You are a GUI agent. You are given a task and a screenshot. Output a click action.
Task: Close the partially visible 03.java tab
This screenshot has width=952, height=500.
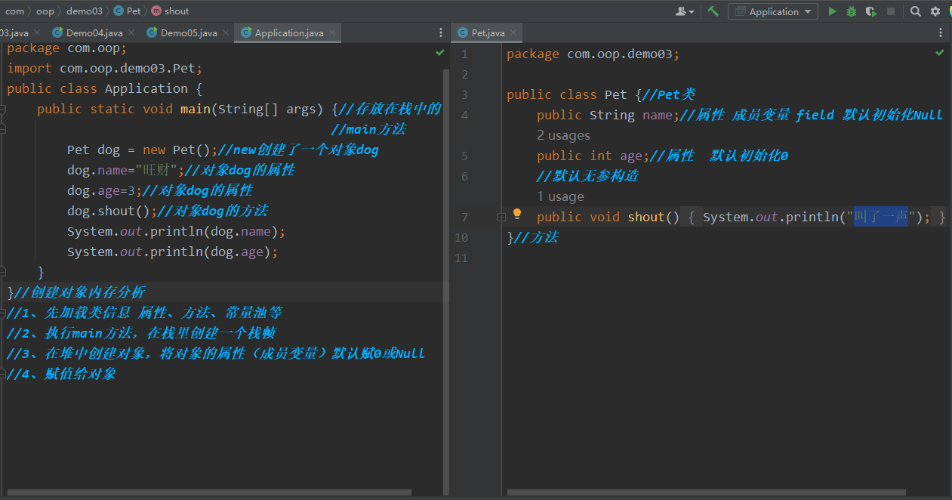click(x=37, y=33)
